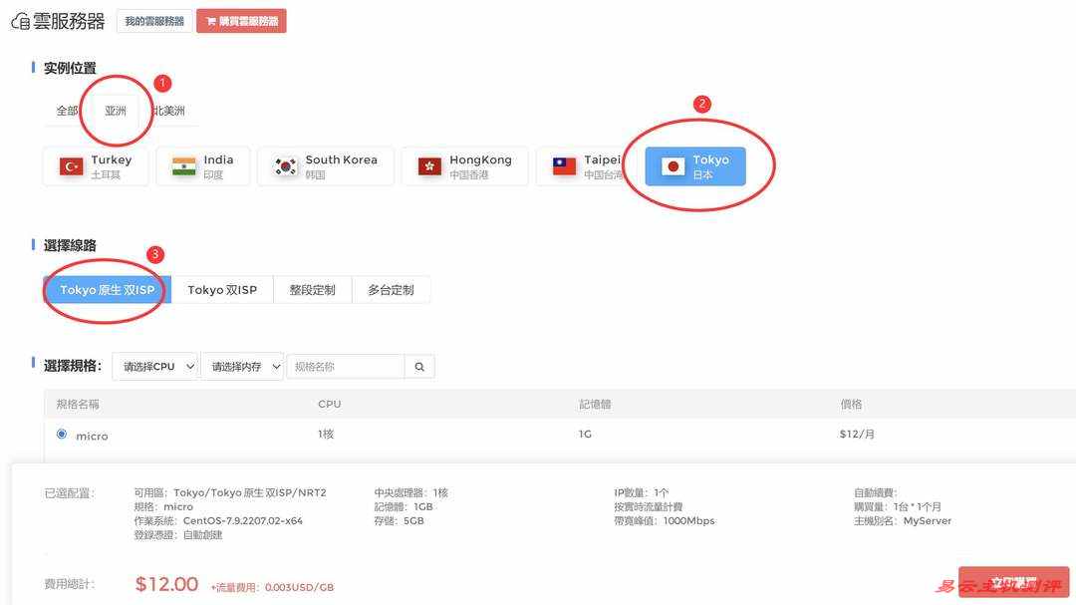Choose the 多台定制 line option

click(x=391, y=290)
